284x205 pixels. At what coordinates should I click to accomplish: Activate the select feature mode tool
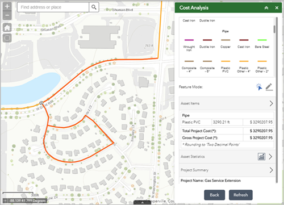(259, 87)
